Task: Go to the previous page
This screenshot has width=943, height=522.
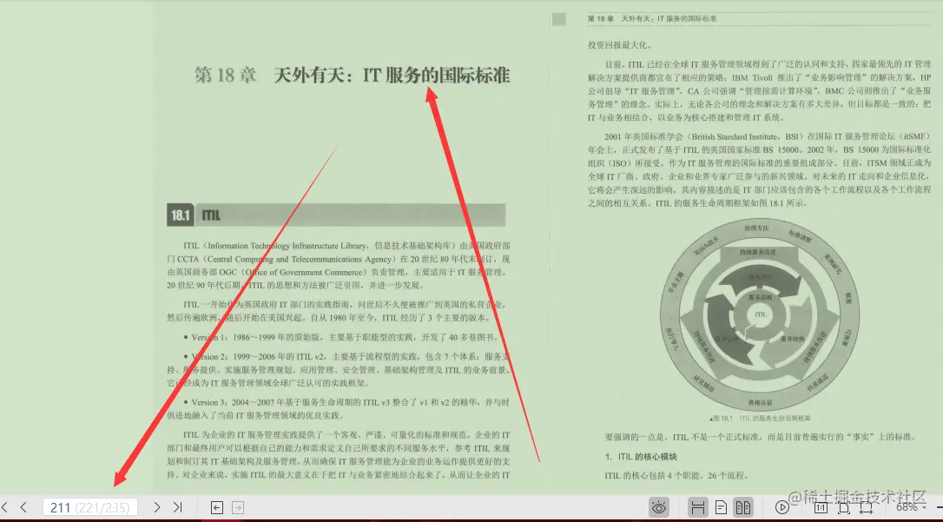Action: [23, 507]
